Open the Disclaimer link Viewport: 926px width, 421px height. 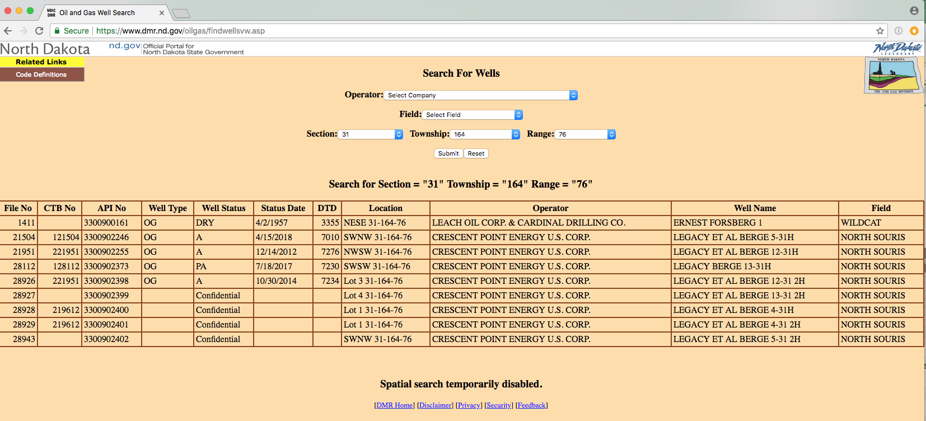pyautogui.click(x=435, y=405)
